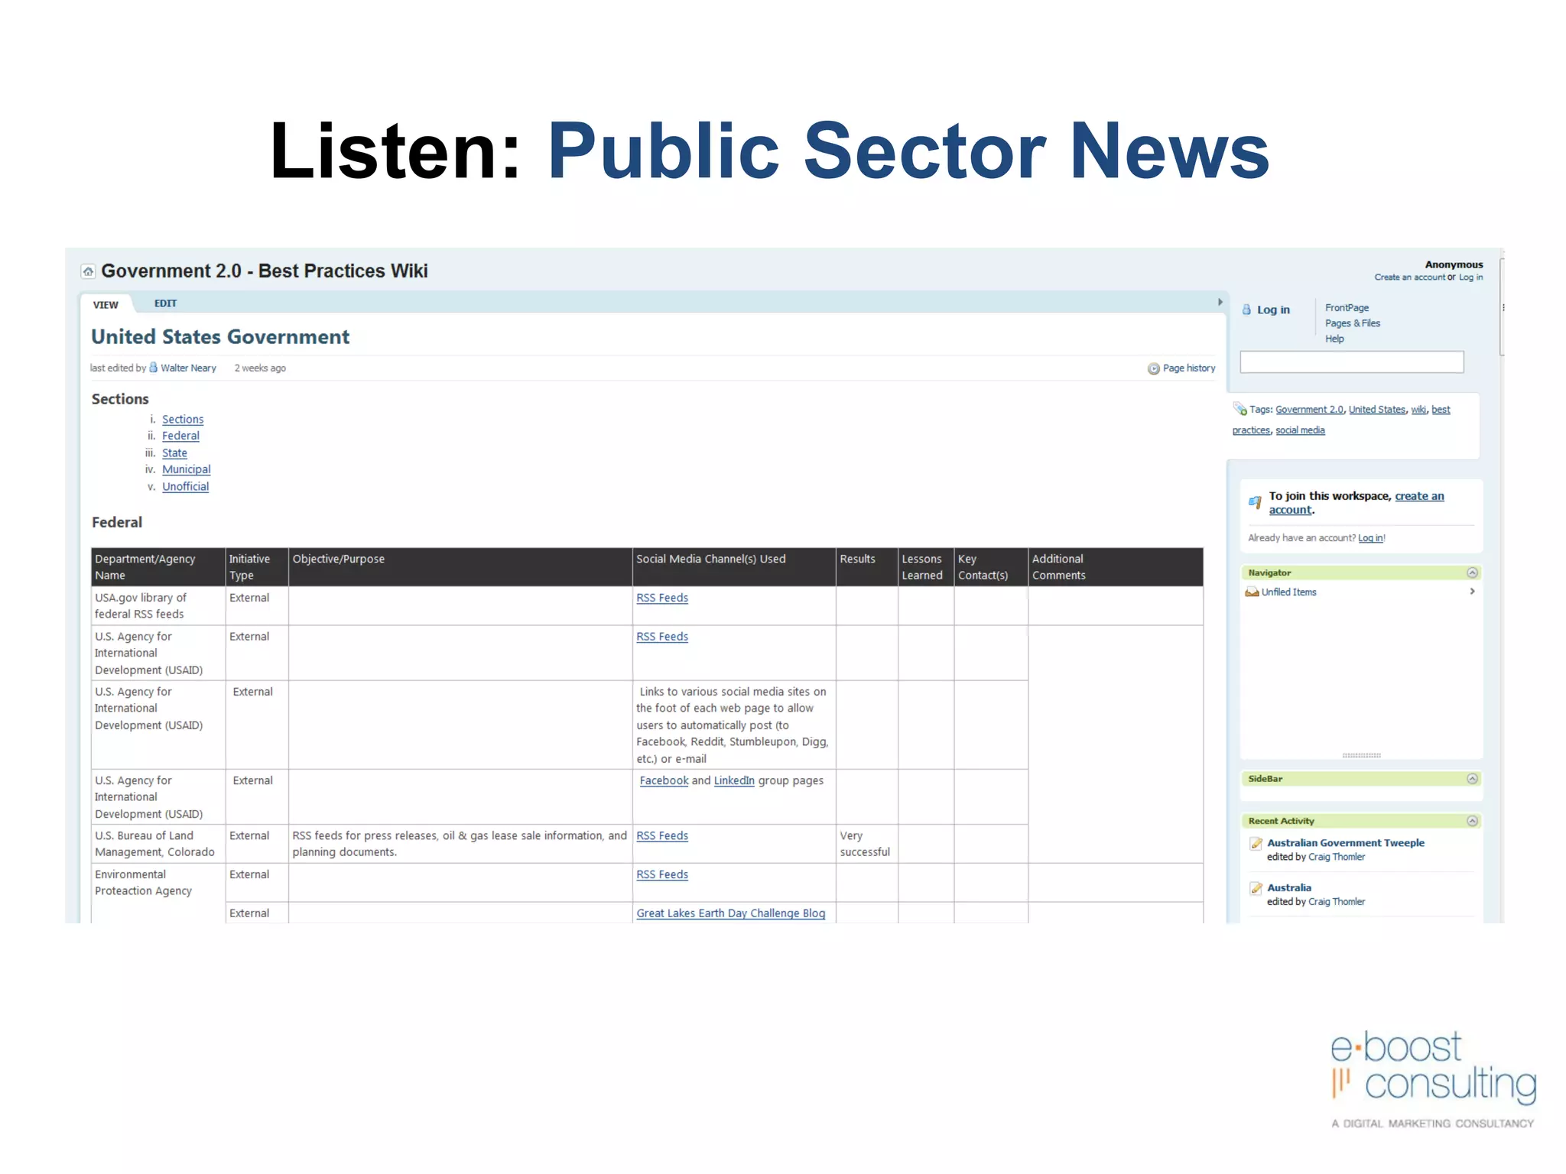Click the Very successful results cell

click(x=867, y=844)
